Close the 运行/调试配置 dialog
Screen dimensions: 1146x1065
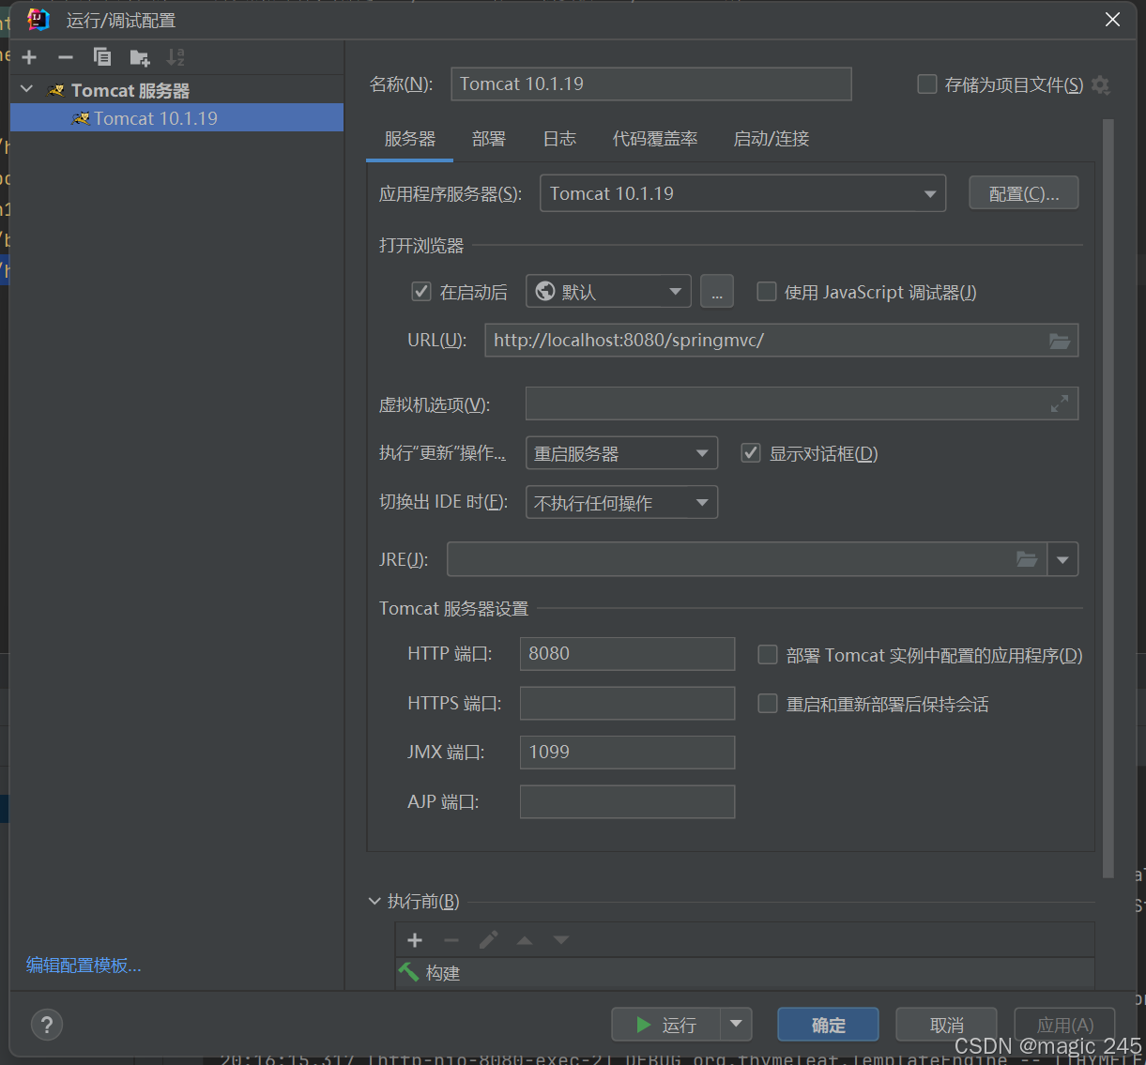1112,20
